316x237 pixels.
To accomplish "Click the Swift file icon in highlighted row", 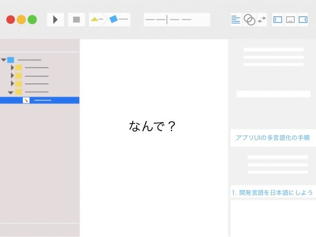I will click(26, 100).
